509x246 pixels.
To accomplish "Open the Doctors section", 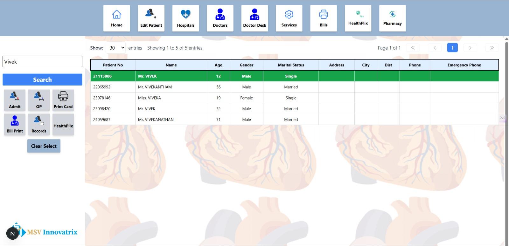I will click(x=220, y=18).
